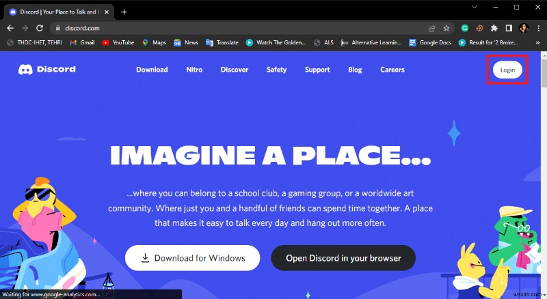Click the cookie extension icon
The image size is (547, 299).
(479, 28)
